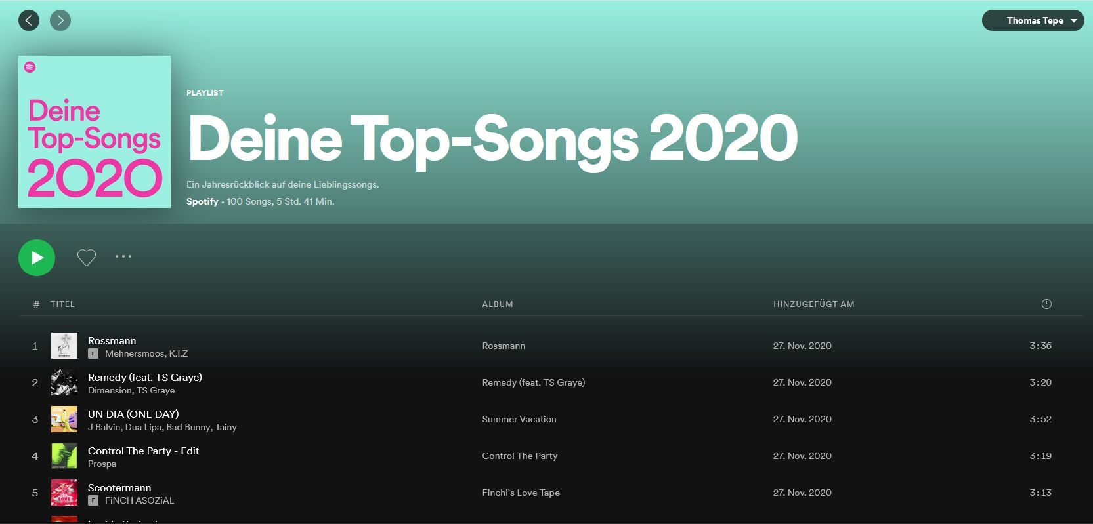Click the 3:20 duration of Remedy

(x=1040, y=382)
